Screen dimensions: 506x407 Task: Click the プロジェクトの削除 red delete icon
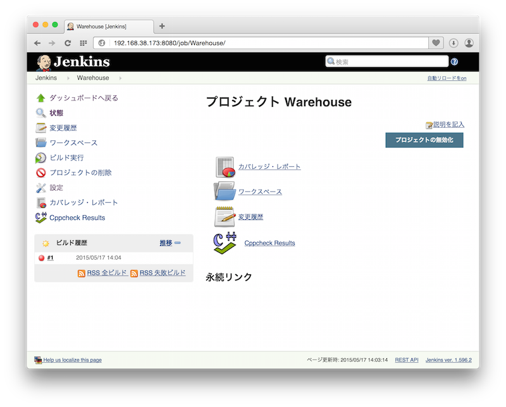pyautogui.click(x=39, y=173)
